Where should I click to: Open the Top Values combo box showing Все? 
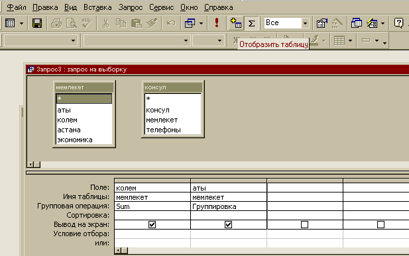[x=286, y=23]
